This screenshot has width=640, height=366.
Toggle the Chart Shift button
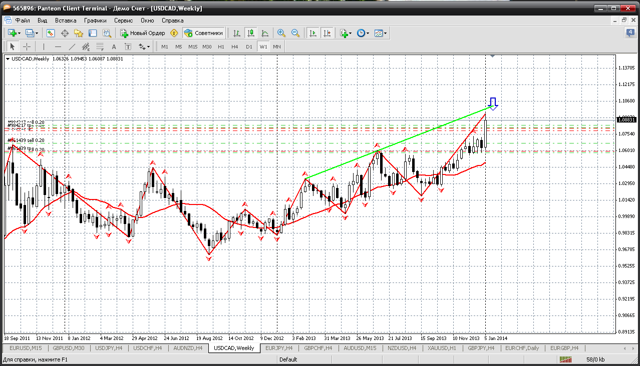[x=327, y=33]
